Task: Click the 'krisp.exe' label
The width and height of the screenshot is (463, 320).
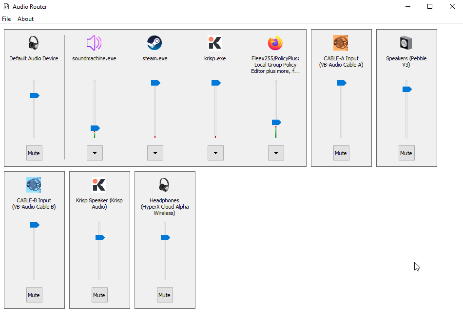Action: pos(215,58)
